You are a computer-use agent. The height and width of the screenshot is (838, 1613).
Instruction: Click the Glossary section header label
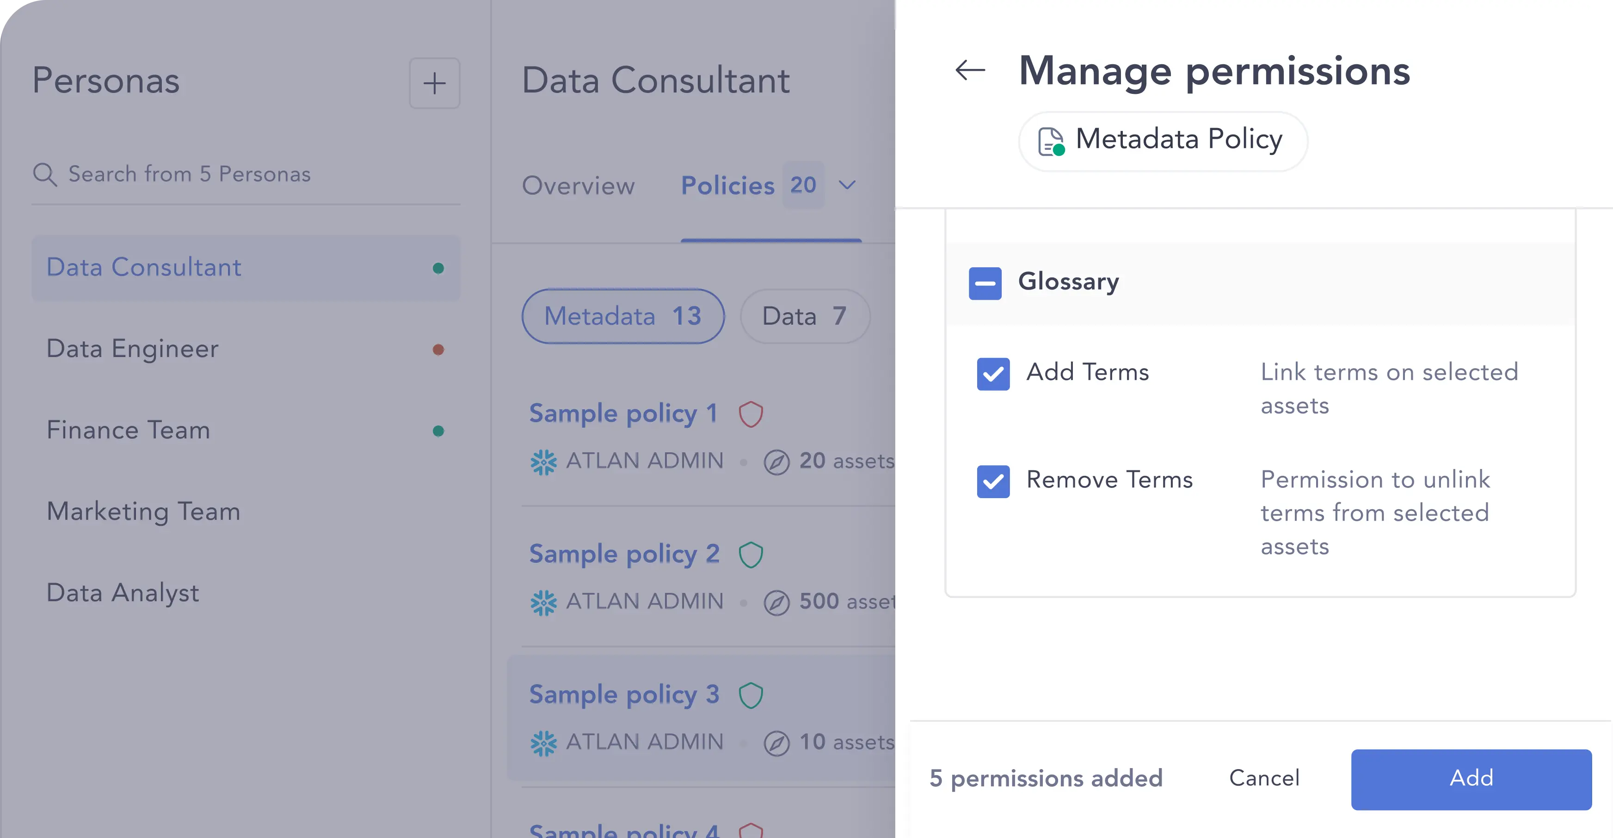(1068, 283)
